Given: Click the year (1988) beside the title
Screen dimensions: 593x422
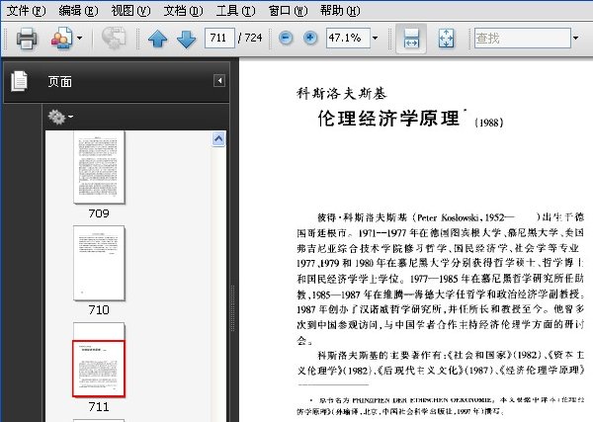Looking at the screenshot, I should pyautogui.click(x=489, y=123).
